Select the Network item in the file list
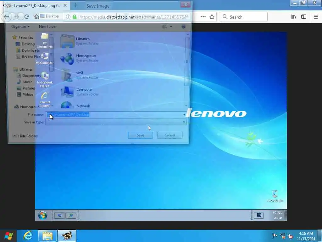Image resolution: width=322 pixels, height=242 pixels. 75,105
